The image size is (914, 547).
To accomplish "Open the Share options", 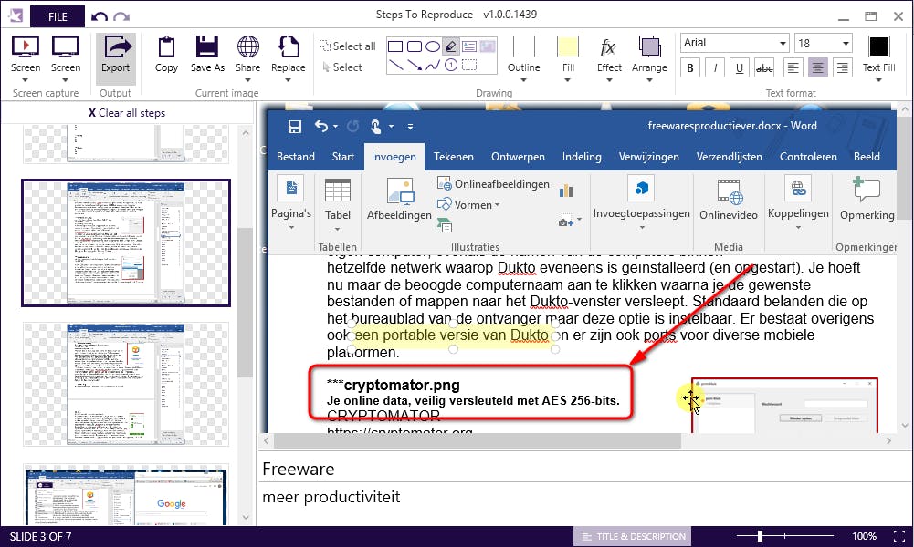I will (247, 55).
